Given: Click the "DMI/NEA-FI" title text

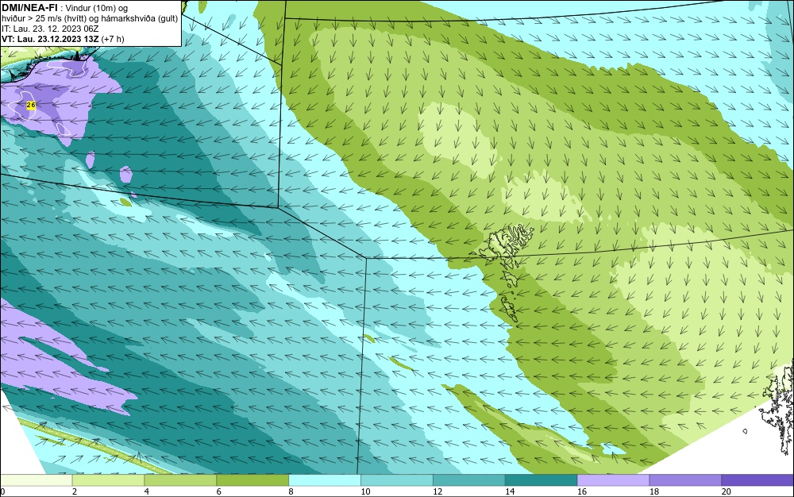Looking at the screenshot, I should [x=29, y=8].
